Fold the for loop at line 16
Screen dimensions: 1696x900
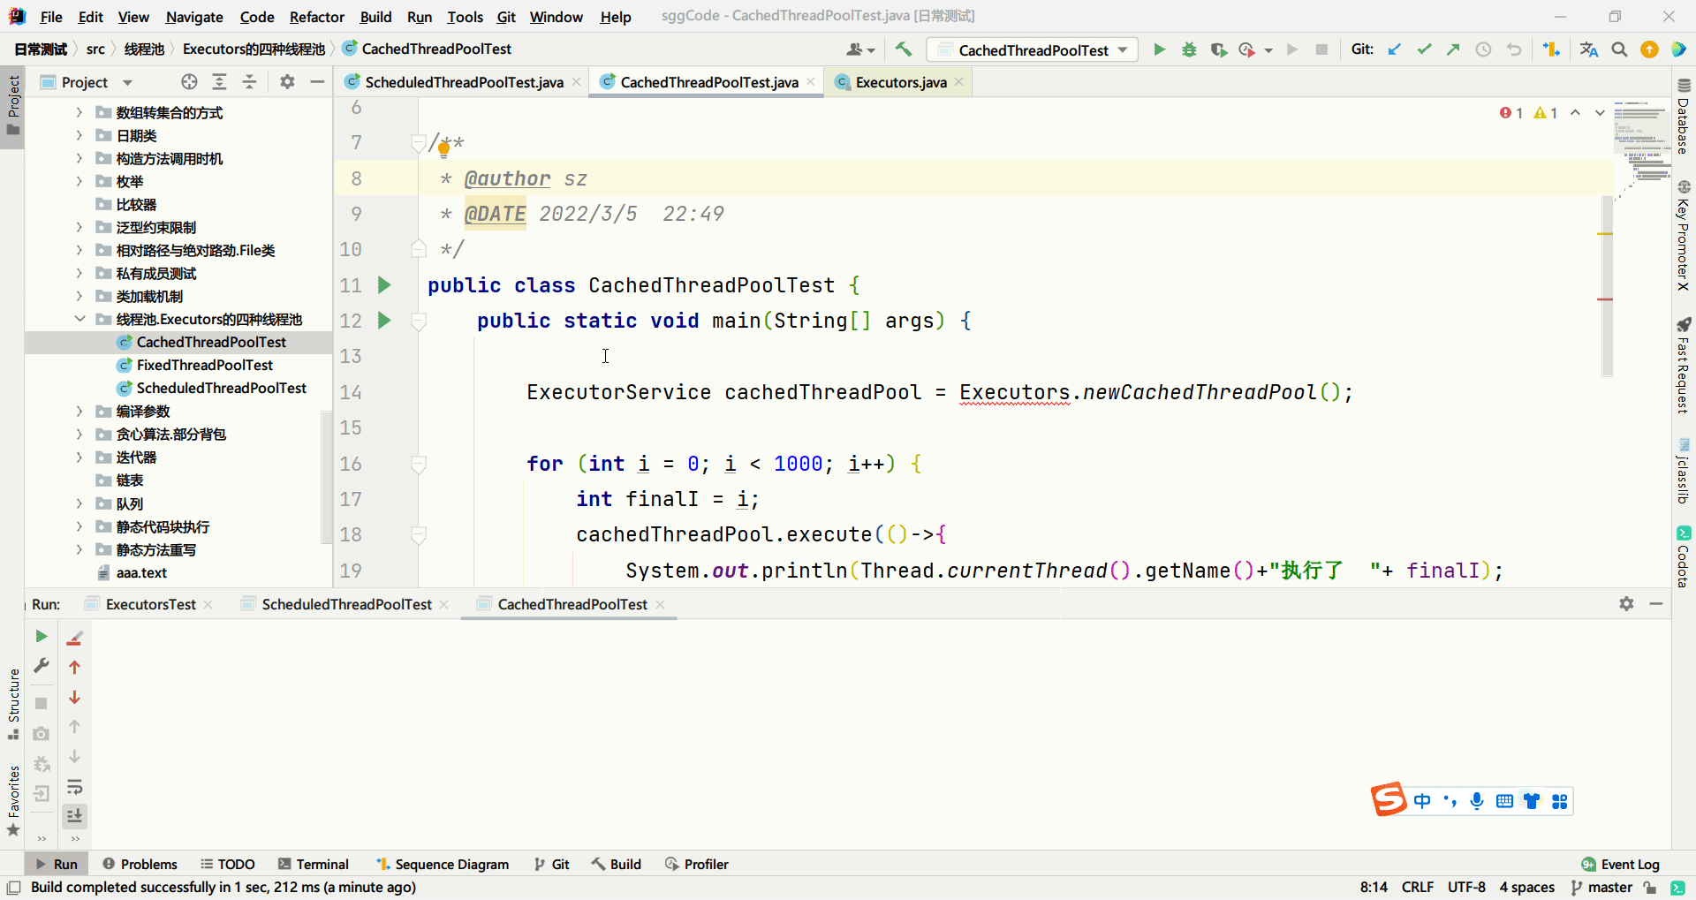click(x=419, y=464)
